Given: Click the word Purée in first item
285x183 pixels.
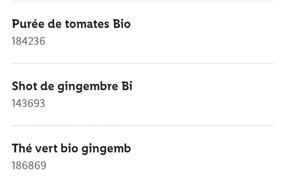Looking at the screenshot, I should coord(28,24).
